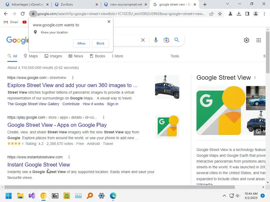Close the location permission popup
This screenshot has width=270, height=202.
(109, 22)
